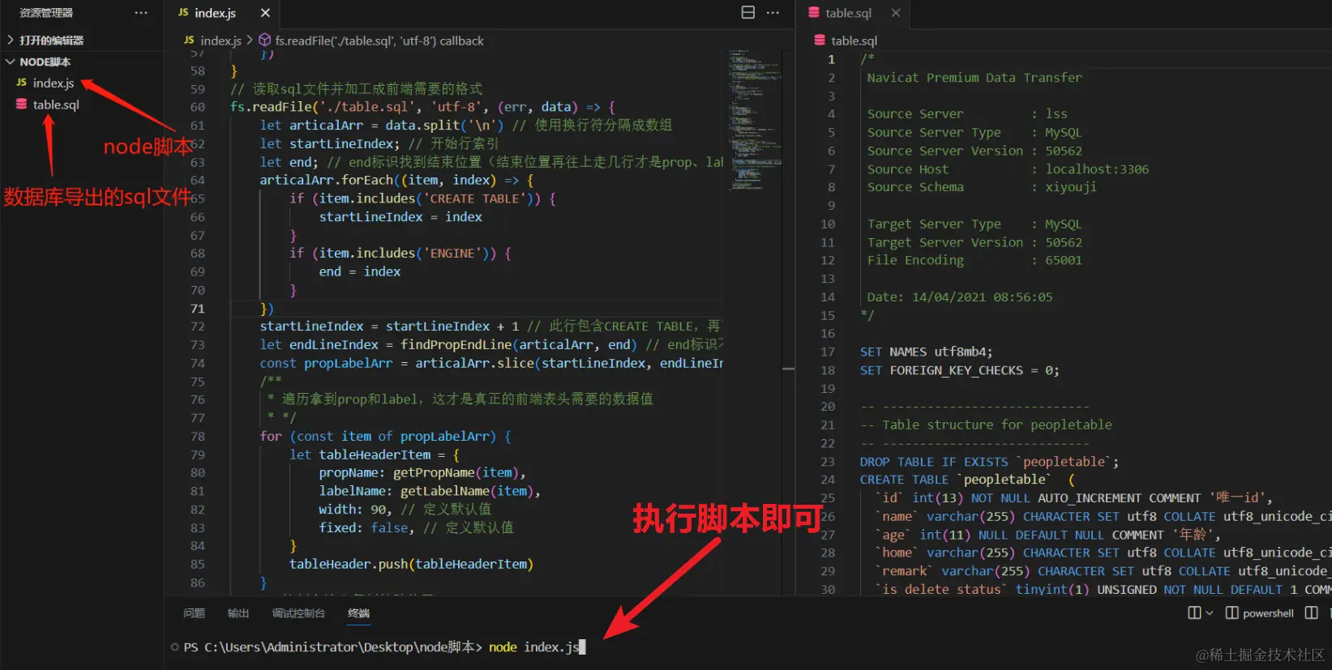1332x670 pixels.
Task: Open left editor group more actions menu
Action: tap(773, 12)
